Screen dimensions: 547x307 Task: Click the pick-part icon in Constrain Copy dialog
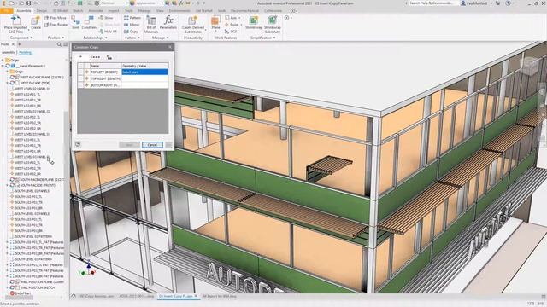[109, 57]
